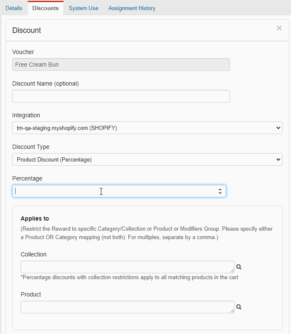This screenshot has width=291, height=334.
Task: Go to the Assignment History tab
Action: coord(132,8)
